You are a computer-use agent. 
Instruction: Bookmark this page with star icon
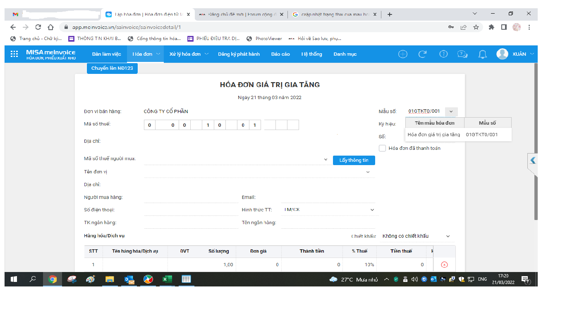(476, 27)
